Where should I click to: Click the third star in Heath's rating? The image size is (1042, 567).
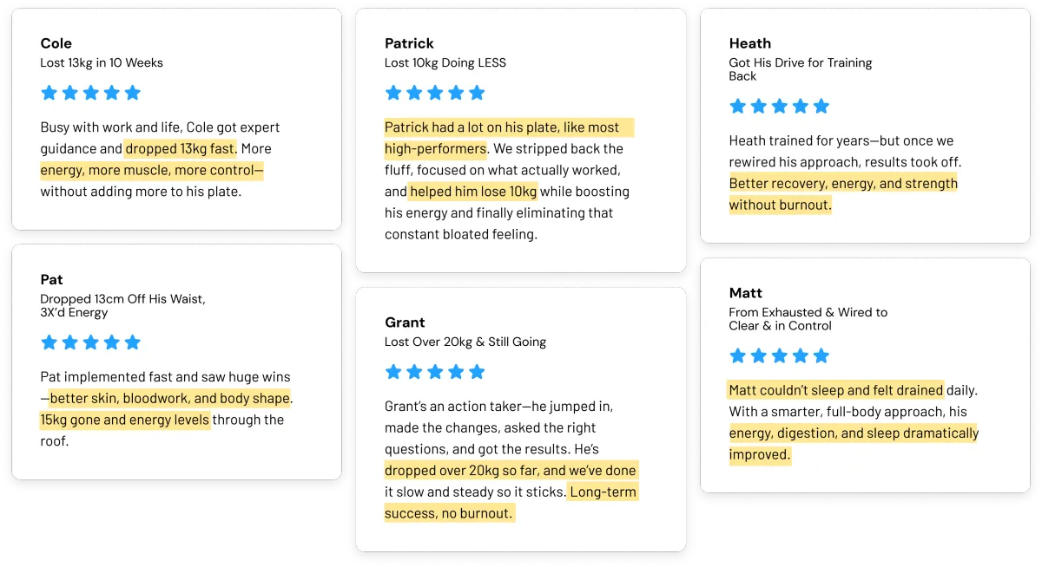(x=780, y=106)
